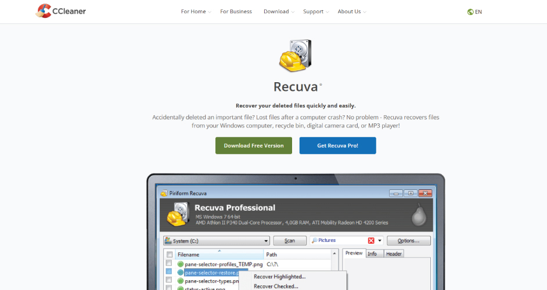Viewport: 547px width, 290px height.
Task: Click green status dot for pane-selector-profiles_TEMP.png
Action: point(181,264)
